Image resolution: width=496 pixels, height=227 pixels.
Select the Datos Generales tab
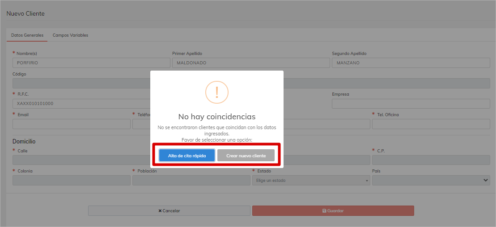tap(27, 35)
